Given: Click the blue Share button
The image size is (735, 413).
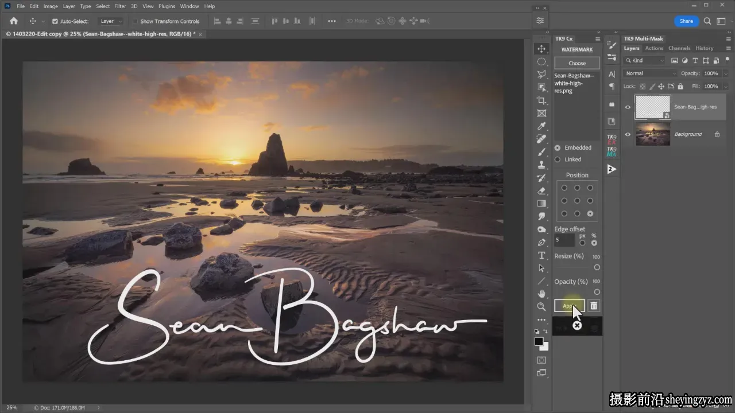Looking at the screenshot, I should click(686, 21).
